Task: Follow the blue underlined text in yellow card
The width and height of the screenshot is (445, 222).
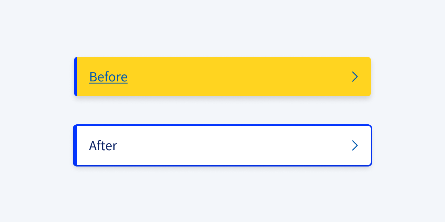Action: pos(108,77)
